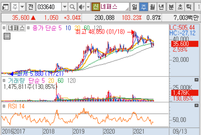Image resolution: width=201 pixels, height=135 pixels.
Task: Toggle the moving average box before 종가 단순
Action: pyautogui.click(x=28, y=28)
